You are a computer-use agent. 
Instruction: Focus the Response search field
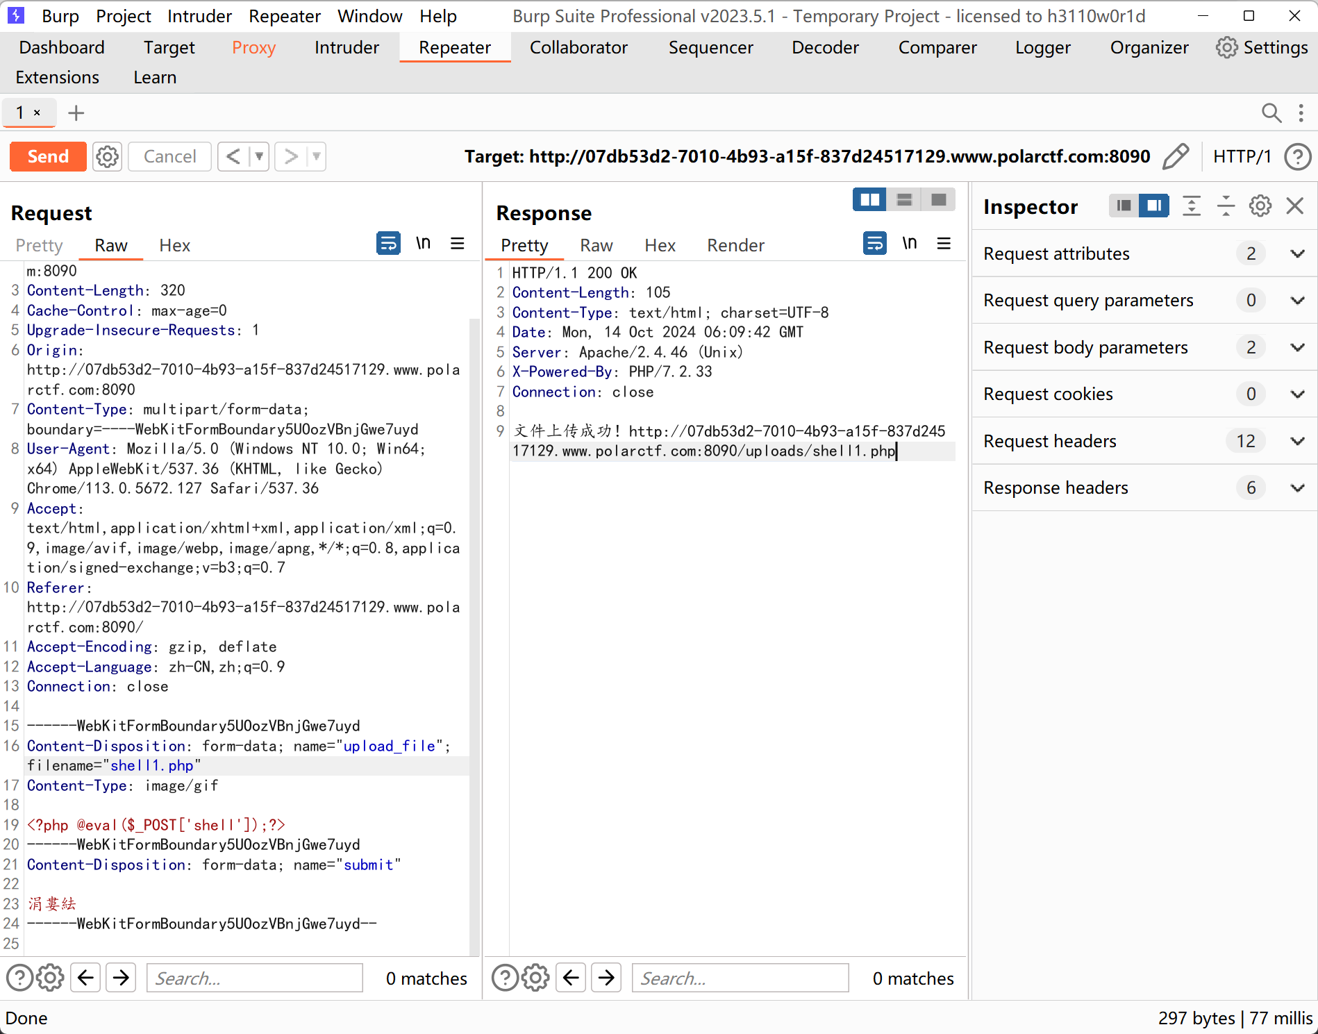point(740,978)
